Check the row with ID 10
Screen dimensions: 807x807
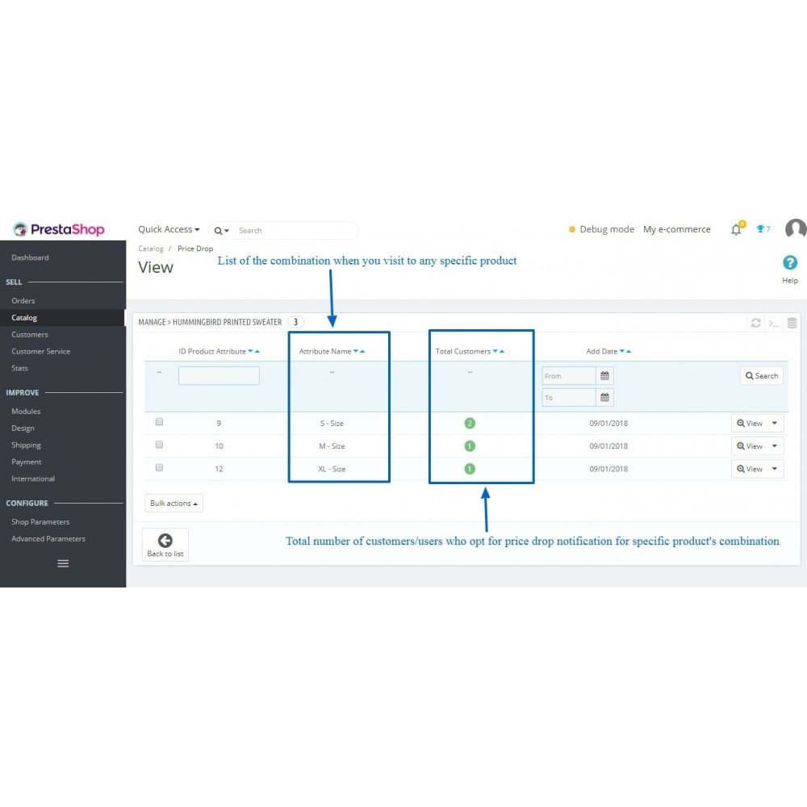pyautogui.click(x=159, y=445)
